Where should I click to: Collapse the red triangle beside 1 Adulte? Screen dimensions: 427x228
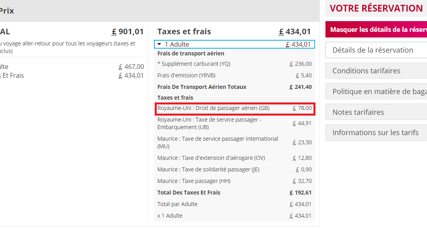(x=160, y=44)
